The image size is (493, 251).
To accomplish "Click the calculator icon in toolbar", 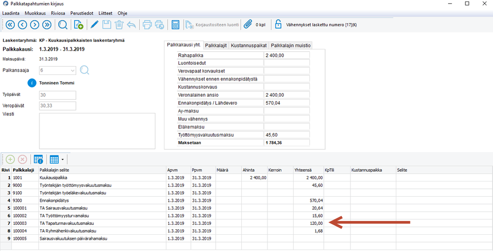I will tap(175, 25).
